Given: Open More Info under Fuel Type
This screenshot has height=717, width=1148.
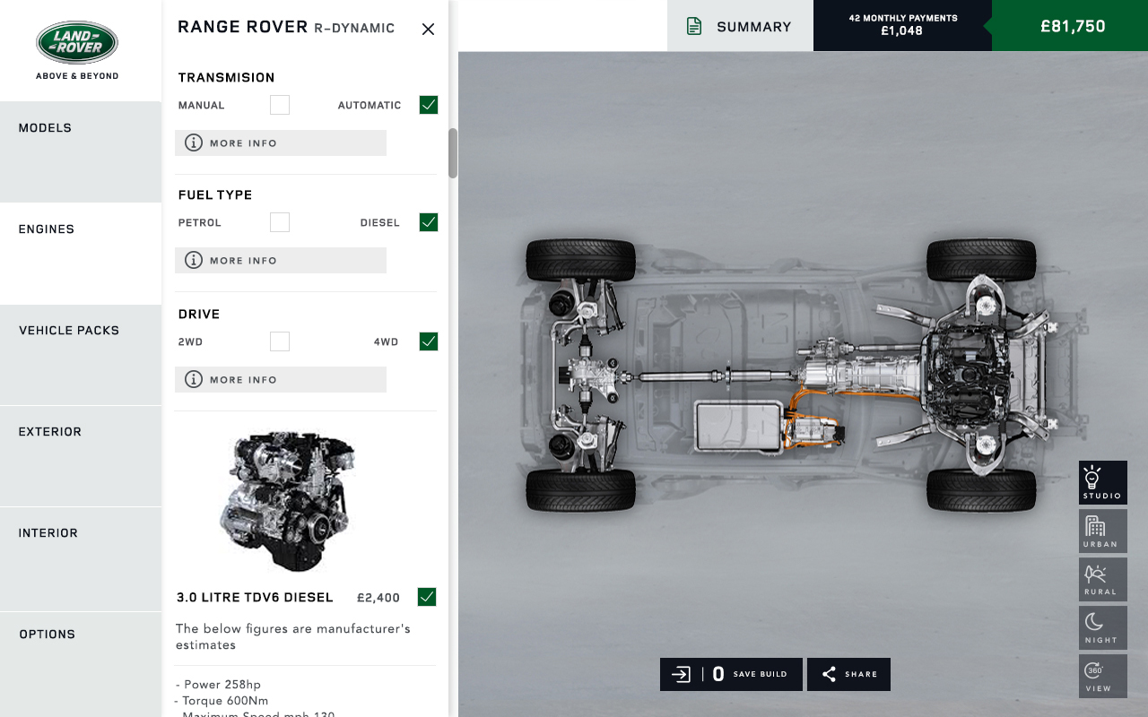Looking at the screenshot, I should (x=281, y=260).
